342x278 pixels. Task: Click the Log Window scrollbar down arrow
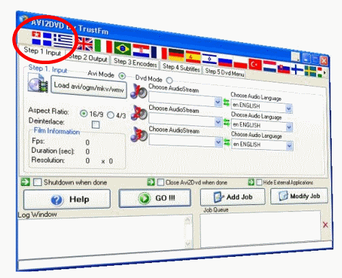tap(188, 245)
